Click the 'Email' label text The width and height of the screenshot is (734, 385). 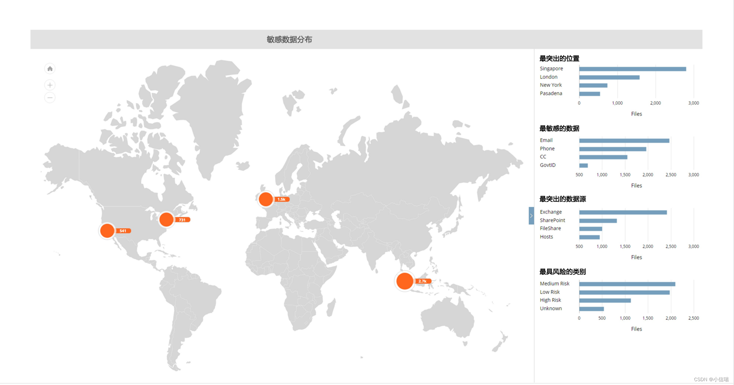pyautogui.click(x=546, y=140)
